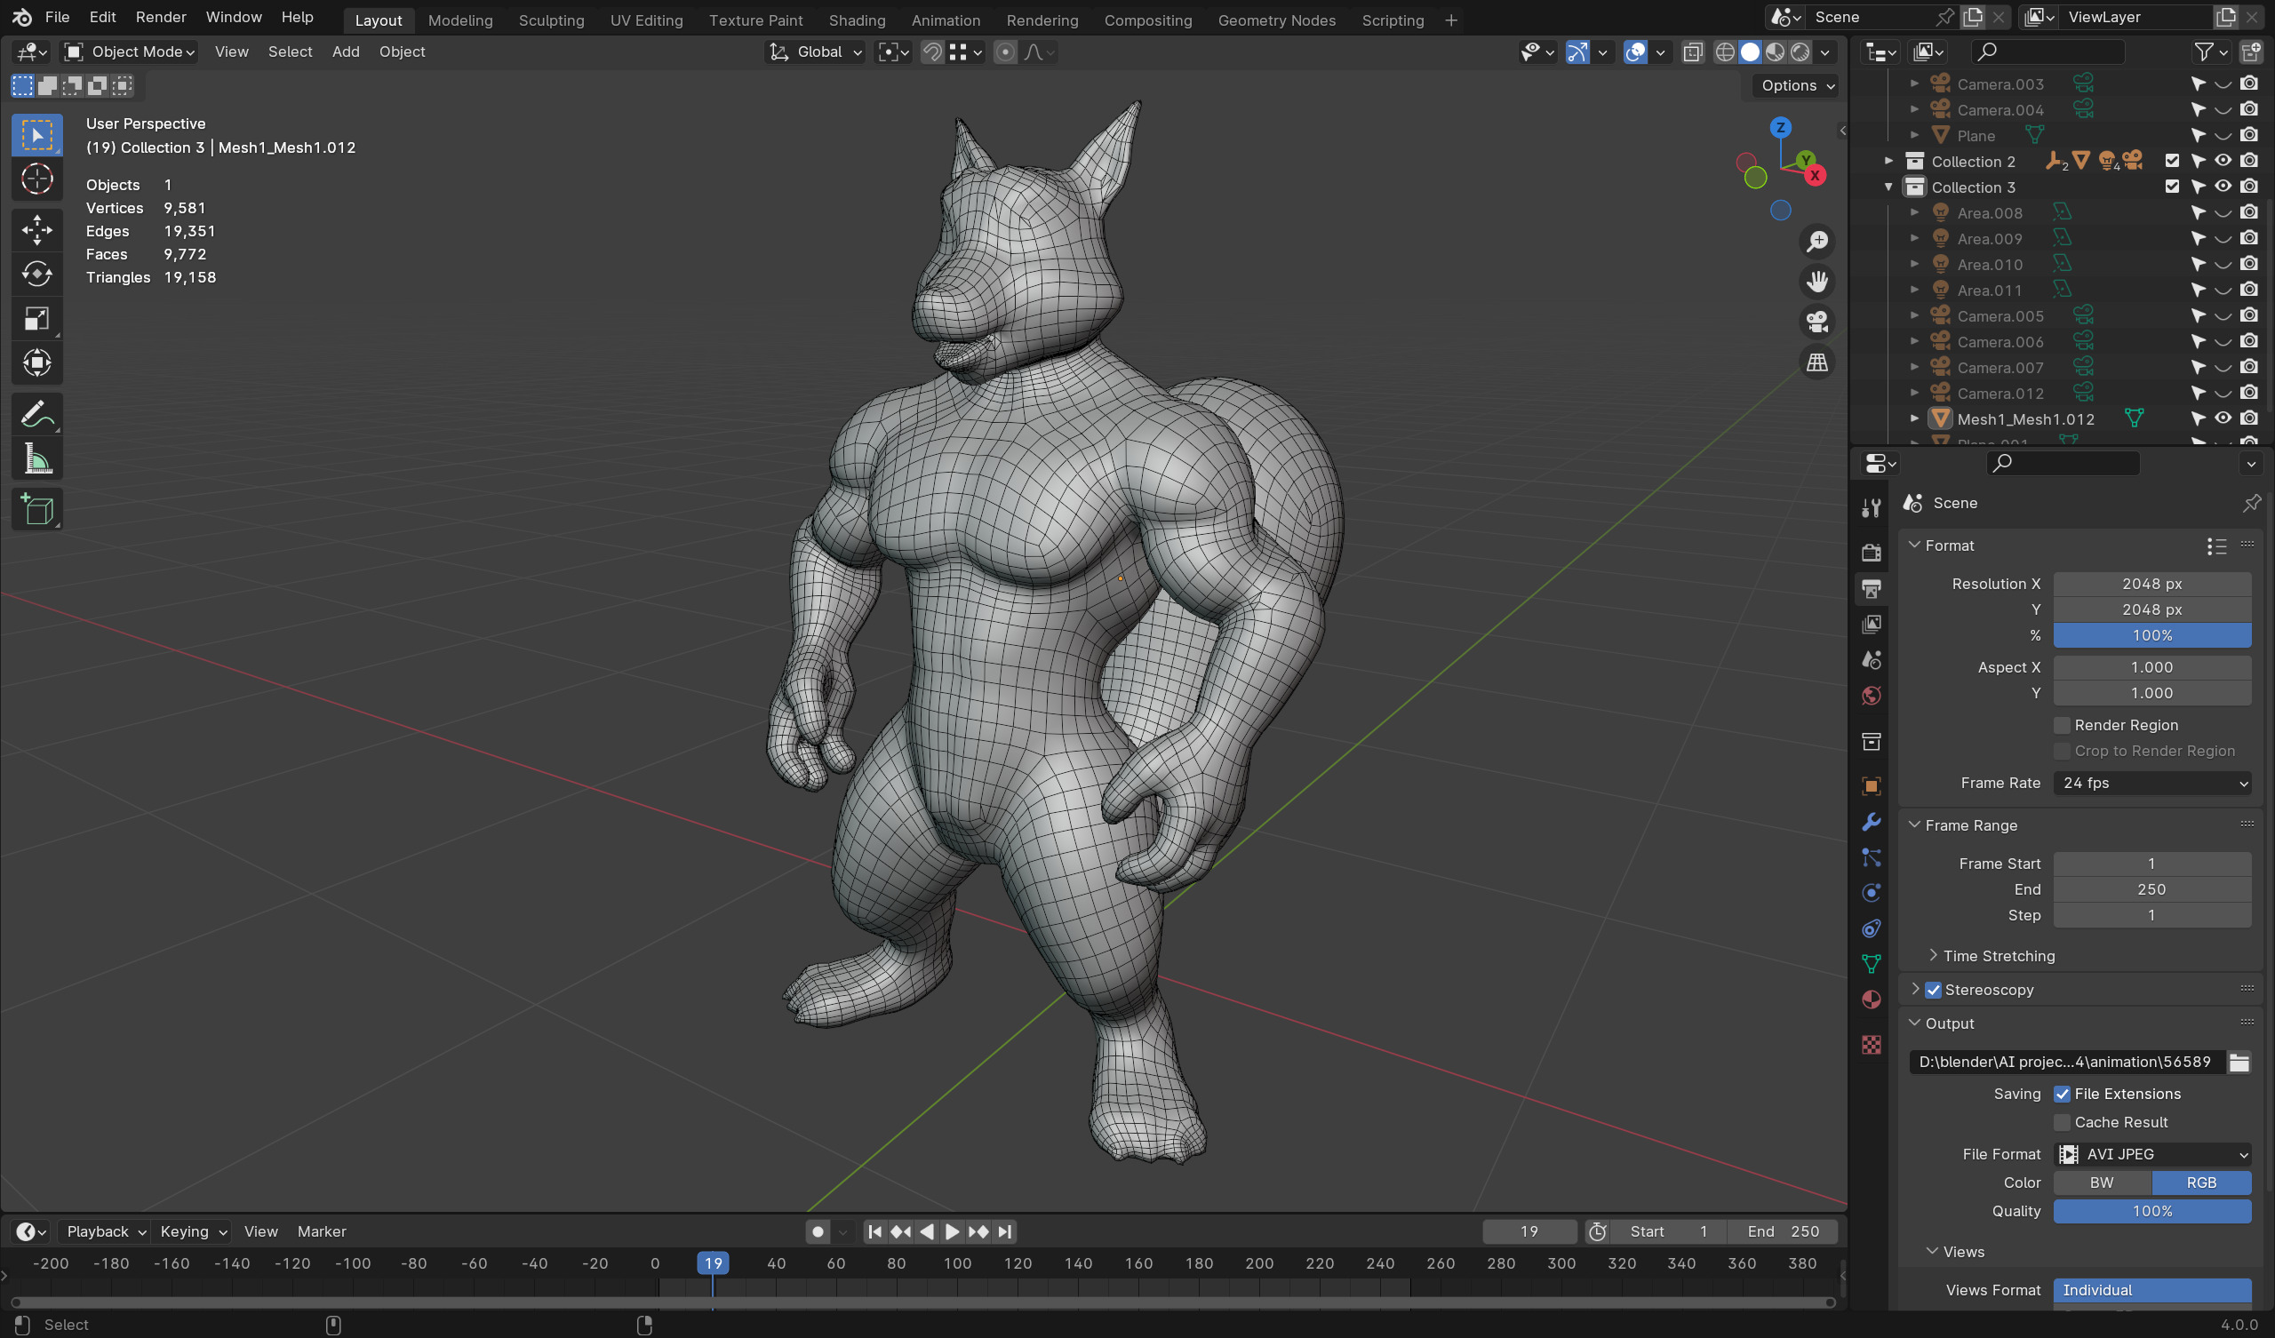Viewport: 2275px width, 1338px height.
Task: Switch to rendered viewport shading
Action: [1800, 52]
